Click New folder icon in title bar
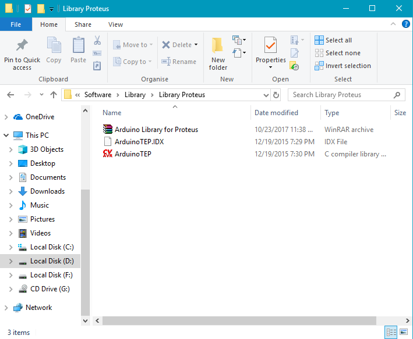The image size is (413, 339). tap(41, 9)
